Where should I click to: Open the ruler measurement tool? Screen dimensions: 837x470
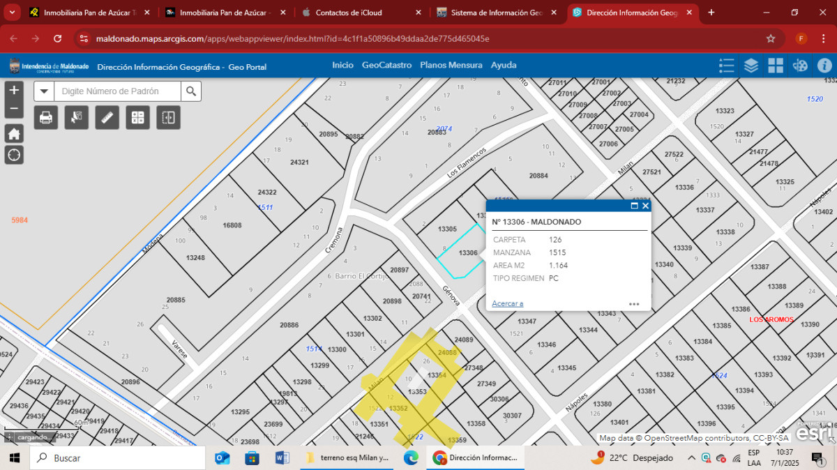107,117
